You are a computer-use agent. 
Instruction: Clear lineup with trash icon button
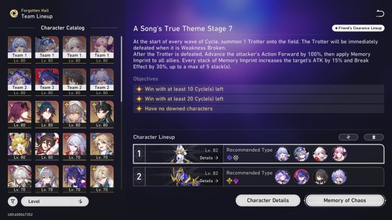pyautogui.click(x=374, y=137)
